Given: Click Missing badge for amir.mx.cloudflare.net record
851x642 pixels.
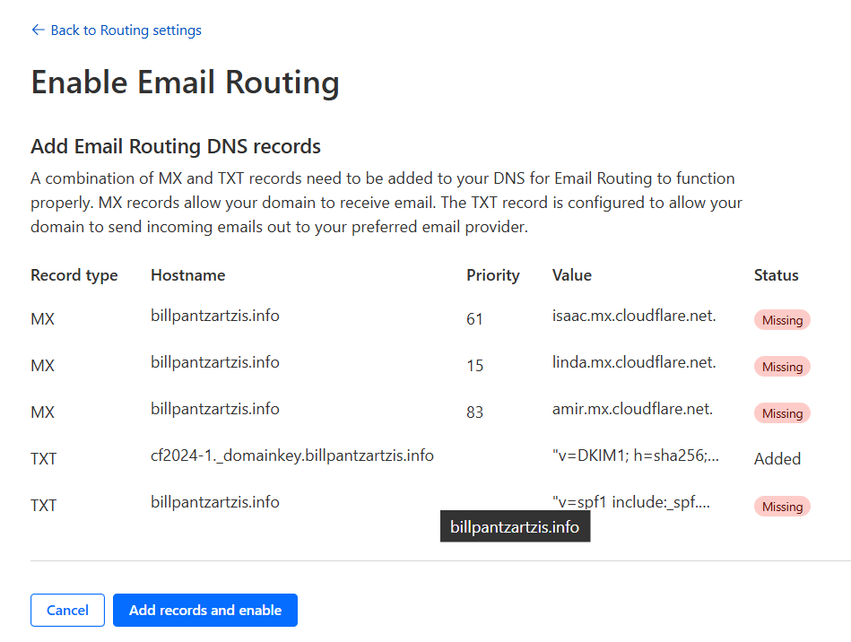Looking at the screenshot, I should [x=782, y=413].
